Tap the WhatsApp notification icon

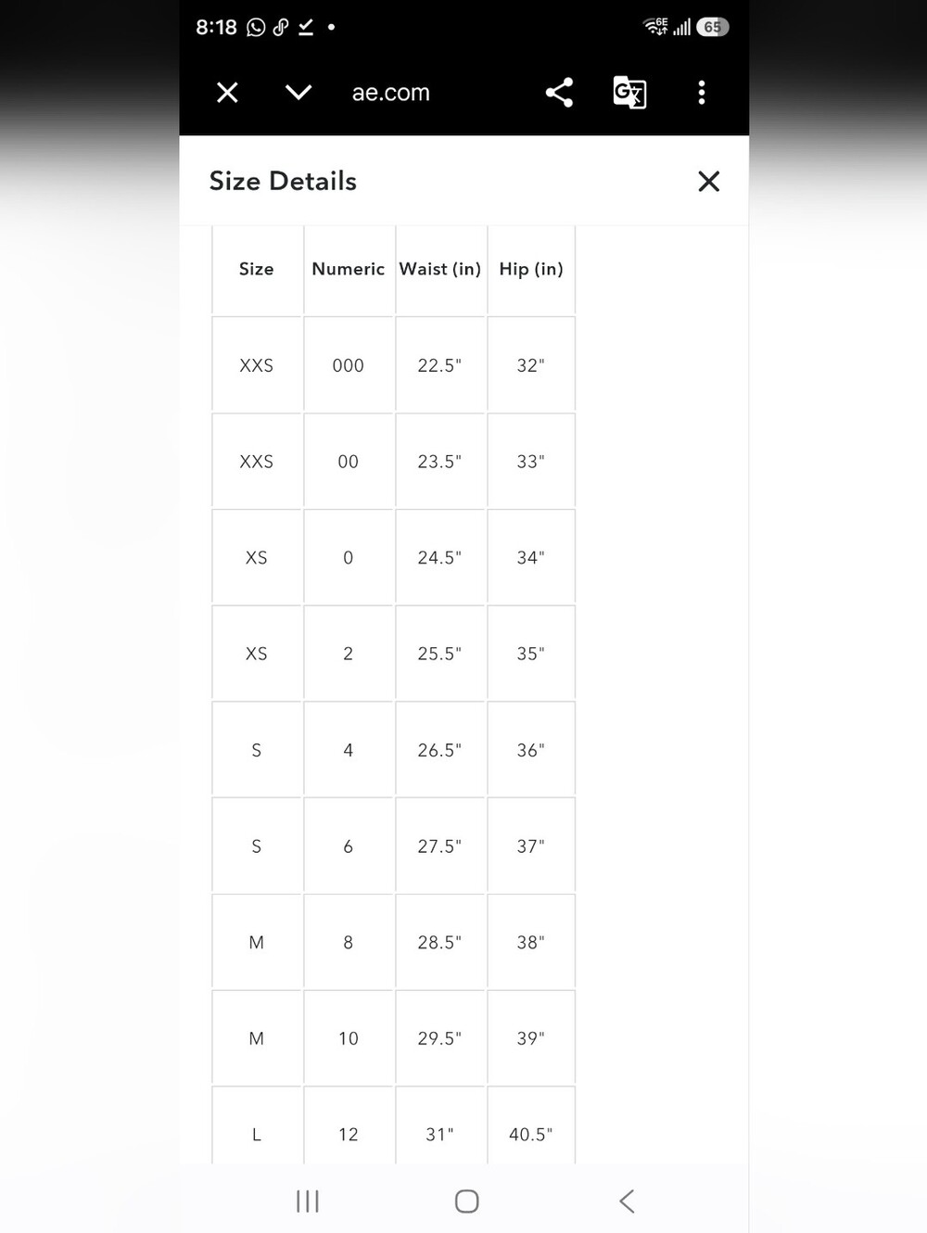point(256,28)
